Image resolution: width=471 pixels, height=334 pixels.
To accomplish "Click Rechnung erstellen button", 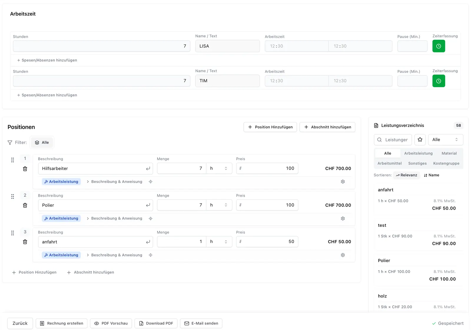I will pos(62,323).
